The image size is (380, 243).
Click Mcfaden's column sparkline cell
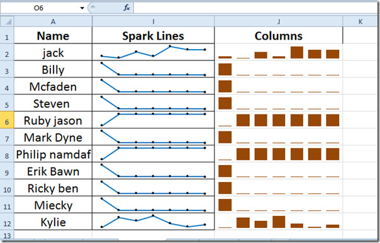click(279, 86)
